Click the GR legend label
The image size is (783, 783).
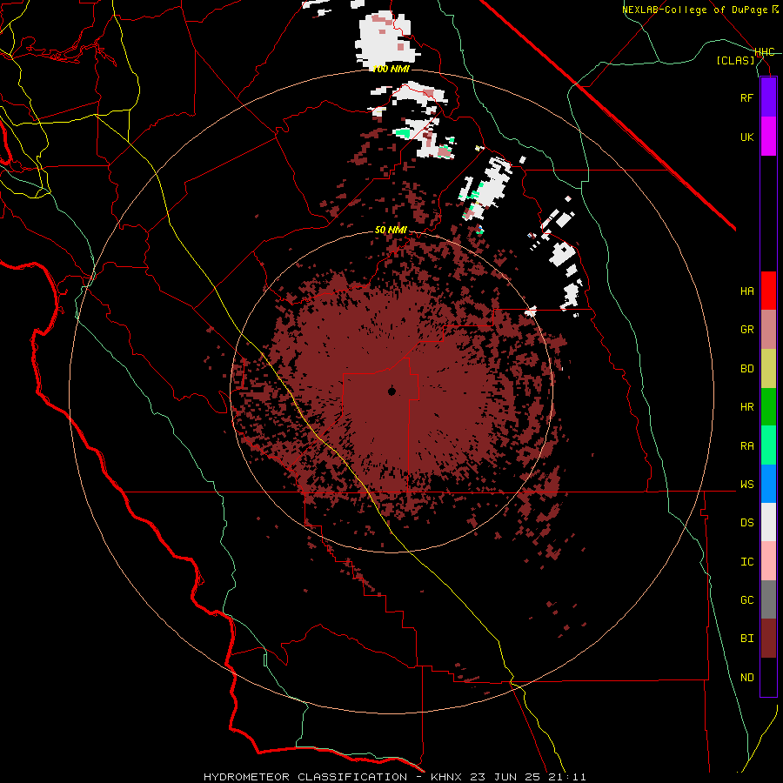coord(746,330)
